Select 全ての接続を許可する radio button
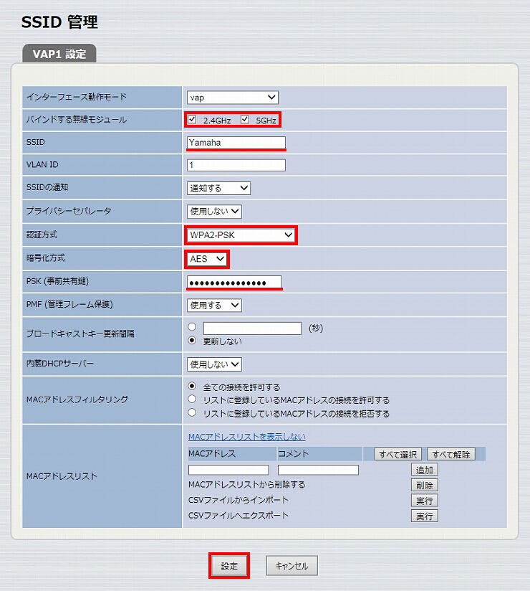 pos(192,386)
